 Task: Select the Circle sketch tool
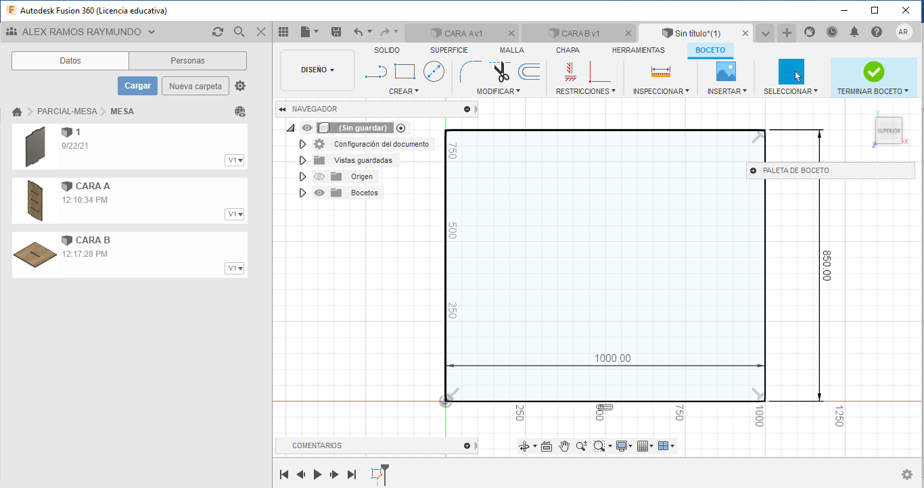(434, 71)
